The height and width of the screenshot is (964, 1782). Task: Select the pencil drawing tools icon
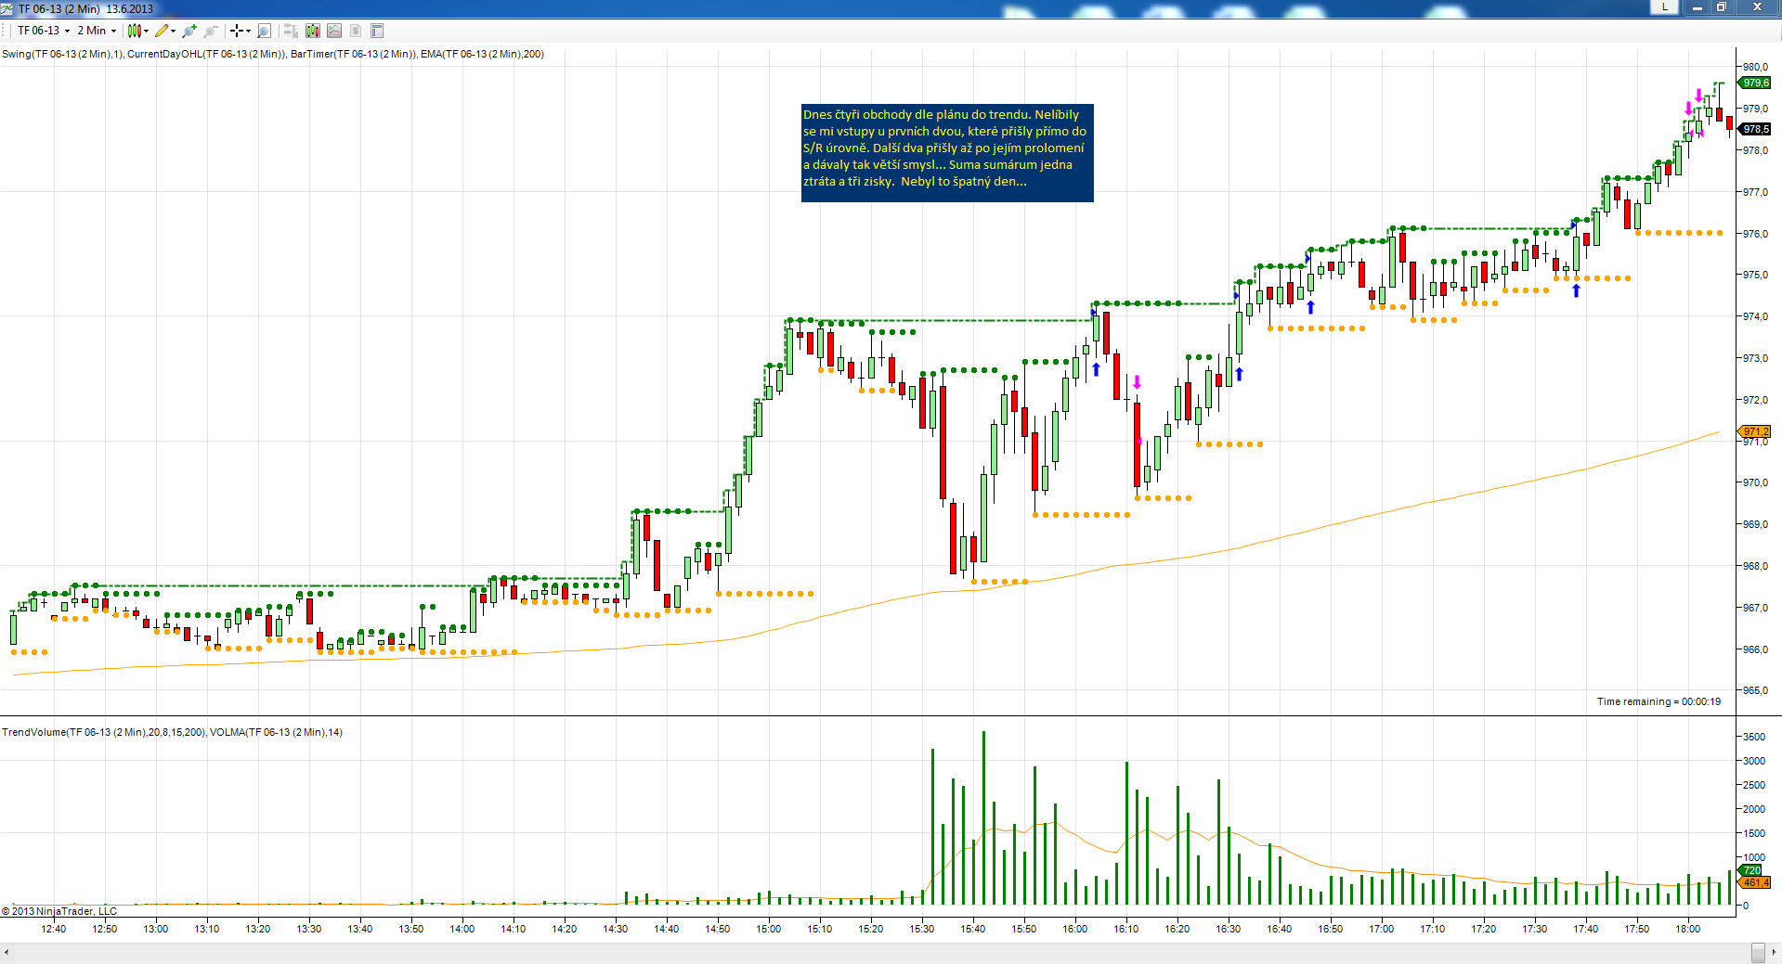[162, 31]
